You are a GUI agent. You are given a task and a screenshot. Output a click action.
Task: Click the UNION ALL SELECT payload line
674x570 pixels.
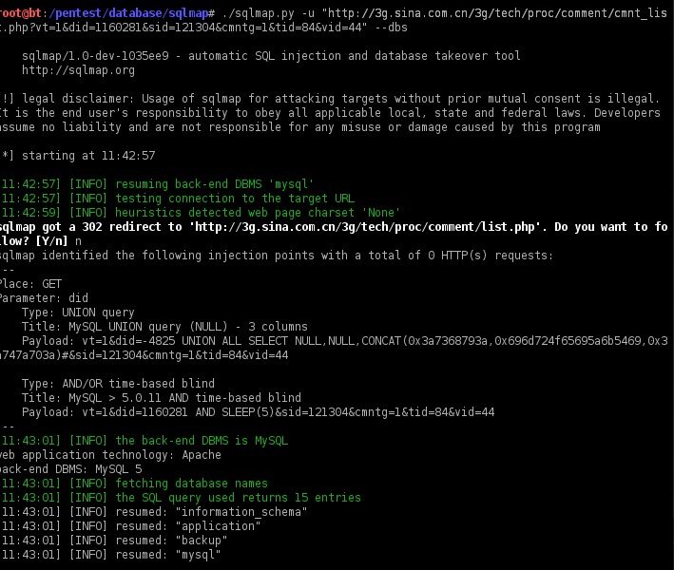pyautogui.click(x=345, y=341)
